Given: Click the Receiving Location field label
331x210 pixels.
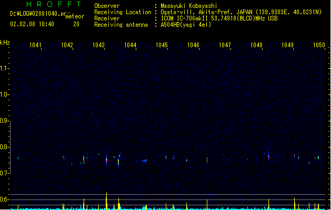Looking at the screenshot, I should 123,12.
